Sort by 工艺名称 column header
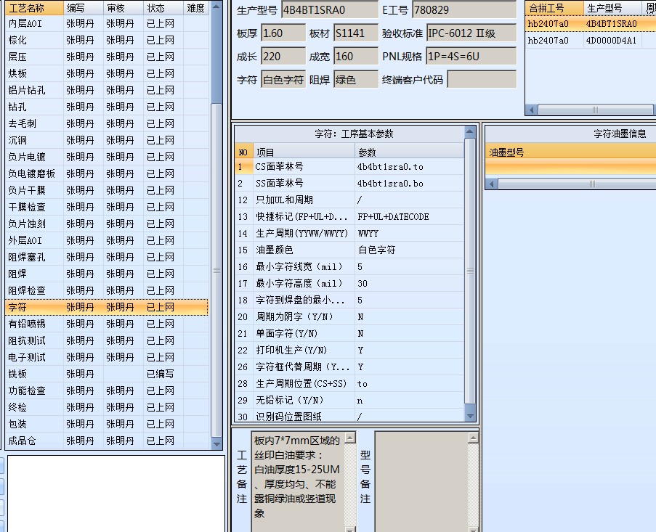 [x=34, y=8]
